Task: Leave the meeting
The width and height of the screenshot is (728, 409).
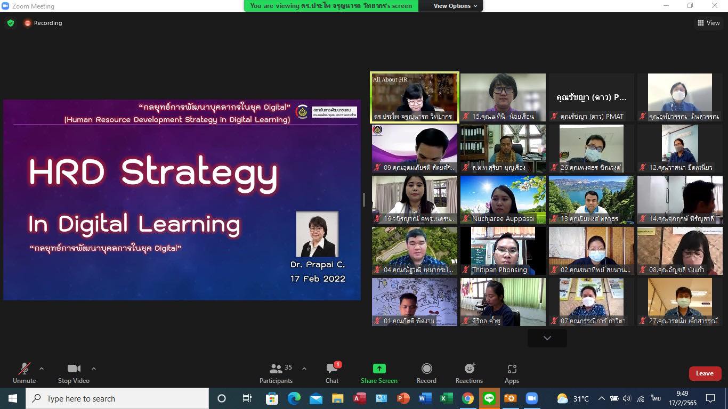Action: tap(705, 373)
